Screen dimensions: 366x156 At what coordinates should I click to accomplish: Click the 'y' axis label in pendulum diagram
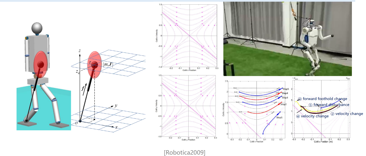(x=116, y=106)
